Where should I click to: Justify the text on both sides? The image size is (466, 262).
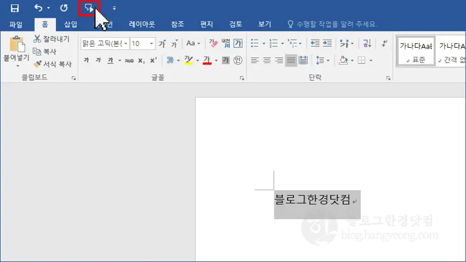coord(291,60)
